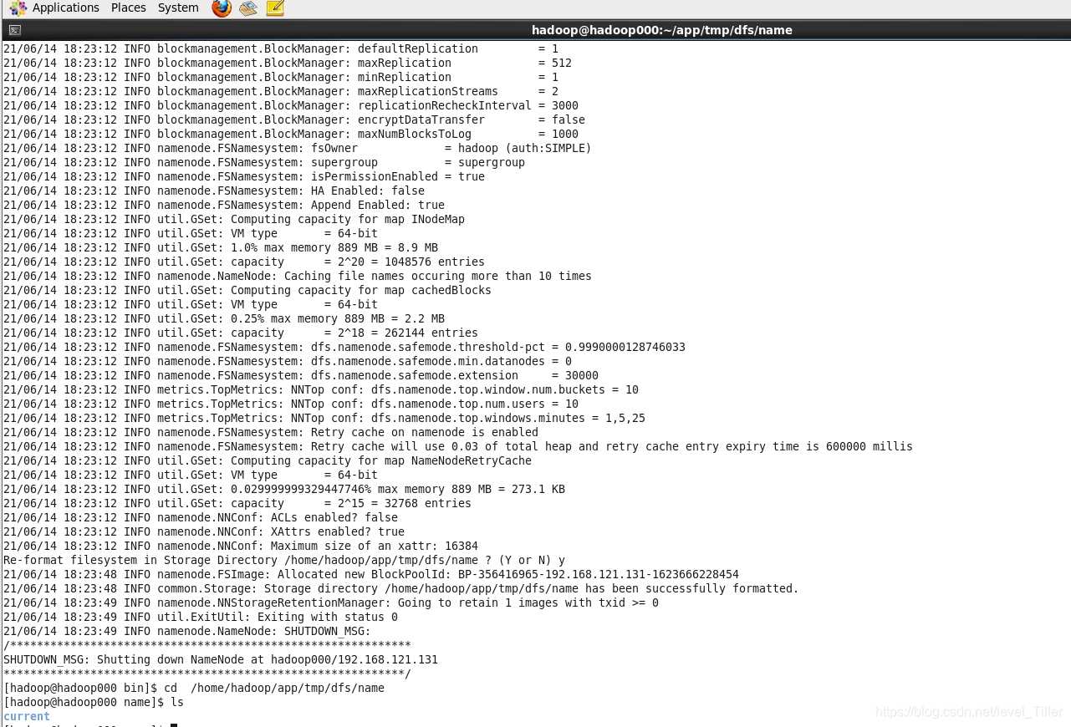The image size is (1071, 727).
Task: Click the safemode.extension = 30000 line
Action: click(301, 375)
